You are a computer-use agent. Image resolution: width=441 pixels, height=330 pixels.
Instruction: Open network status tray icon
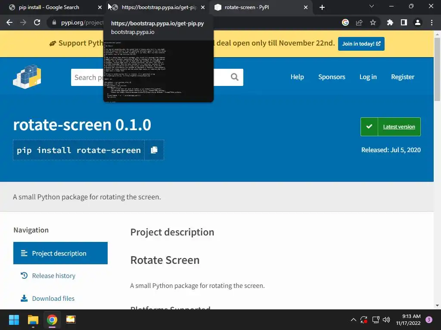tap(376, 320)
